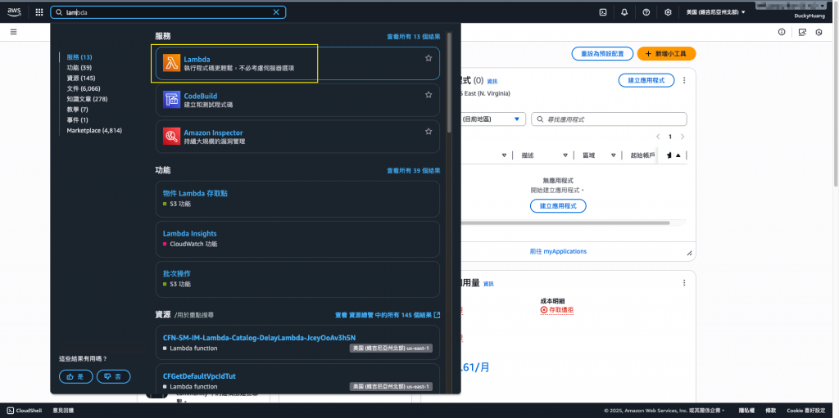Screen dimensions: 839x418
Task: Click 前往 myApplications link
Action: pyautogui.click(x=558, y=251)
